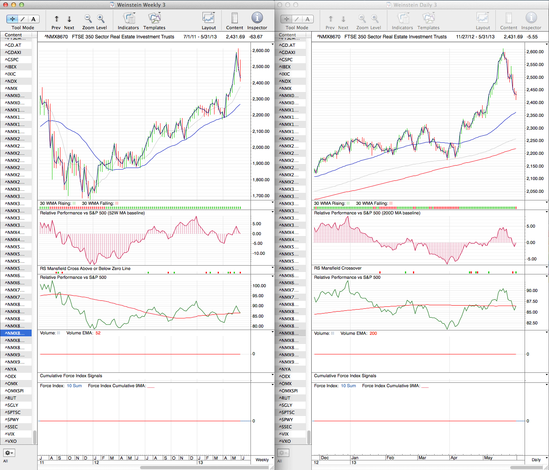Open the Layout menu in Weekly window
Viewport: 549px width, 470px height.
tap(208, 18)
